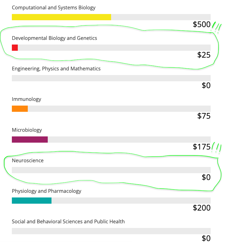Select the Immunology label
This screenshot has width=225, height=242.
click(x=27, y=99)
